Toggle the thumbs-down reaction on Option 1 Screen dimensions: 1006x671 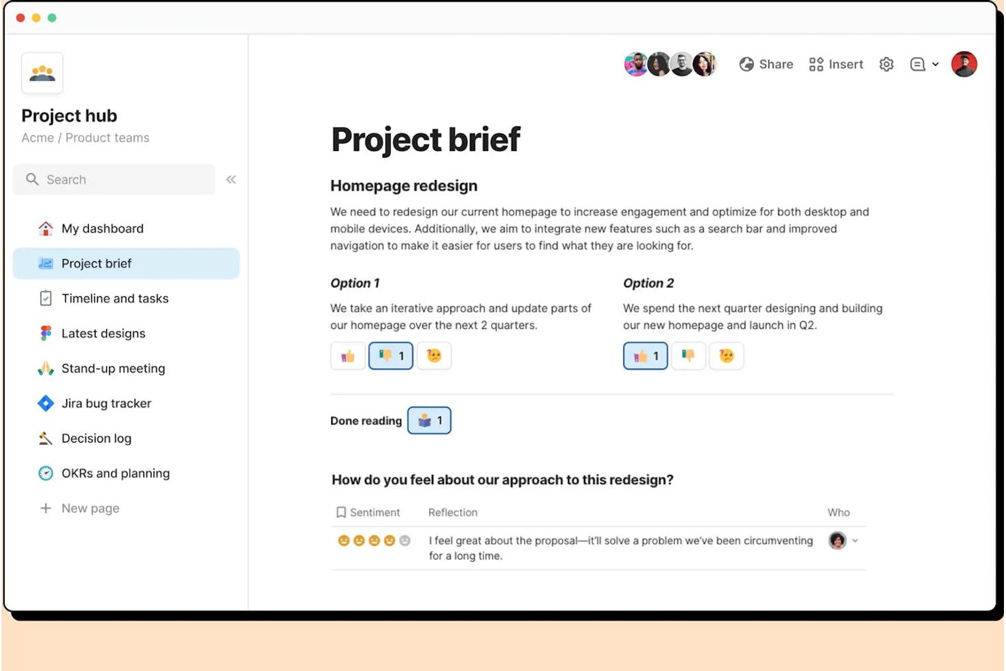point(390,355)
